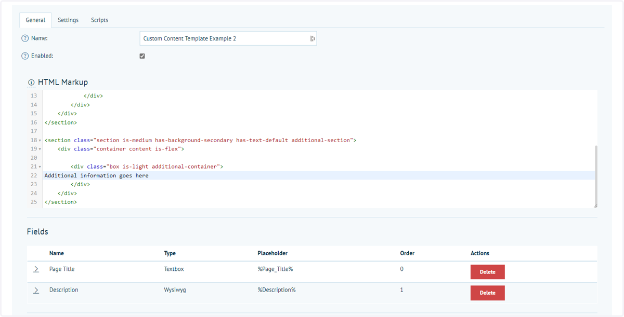Expand the Description field row

36,290
